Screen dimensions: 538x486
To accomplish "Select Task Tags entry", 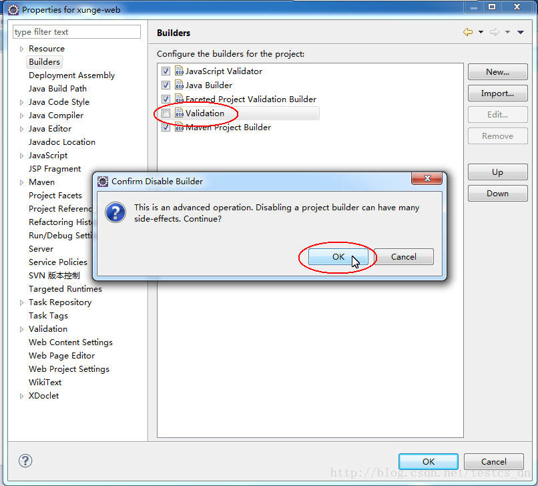I will (48, 316).
